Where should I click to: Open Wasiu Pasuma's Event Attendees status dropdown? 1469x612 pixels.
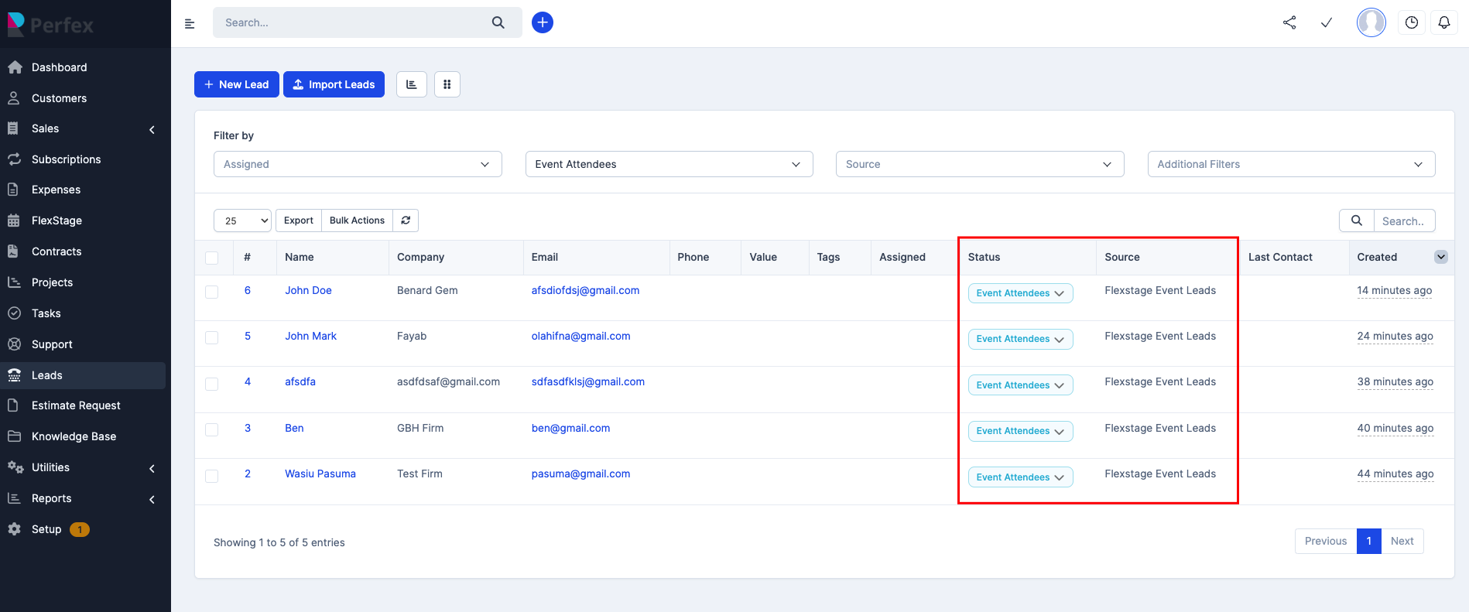click(x=1020, y=477)
